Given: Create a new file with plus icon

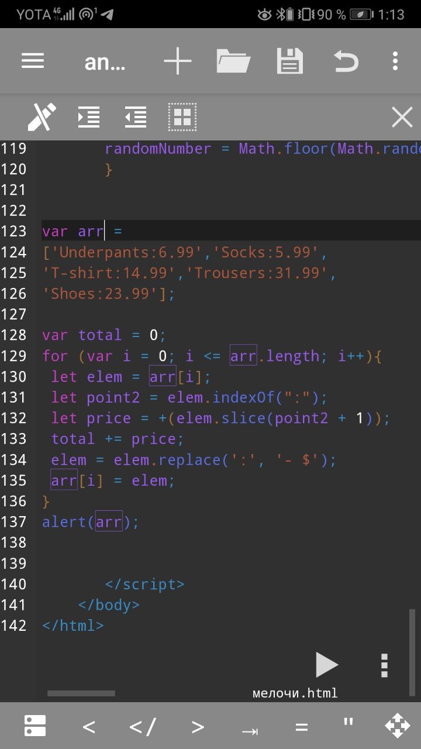Looking at the screenshot, I should point(177,61).
